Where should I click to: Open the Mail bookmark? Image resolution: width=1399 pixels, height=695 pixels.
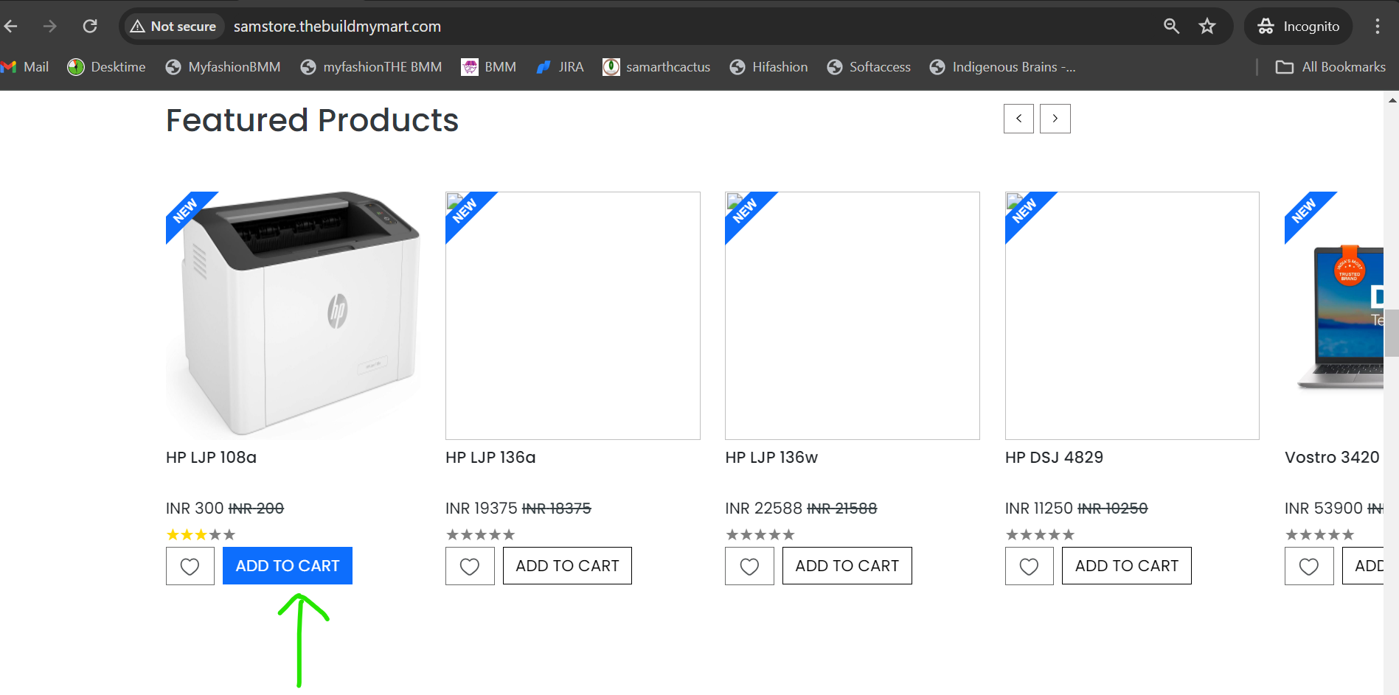point(25,67)
